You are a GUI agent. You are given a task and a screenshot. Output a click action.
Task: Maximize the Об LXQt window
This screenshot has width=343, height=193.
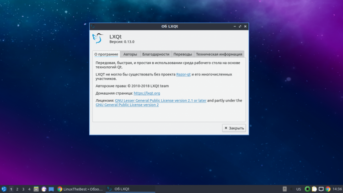240,26
